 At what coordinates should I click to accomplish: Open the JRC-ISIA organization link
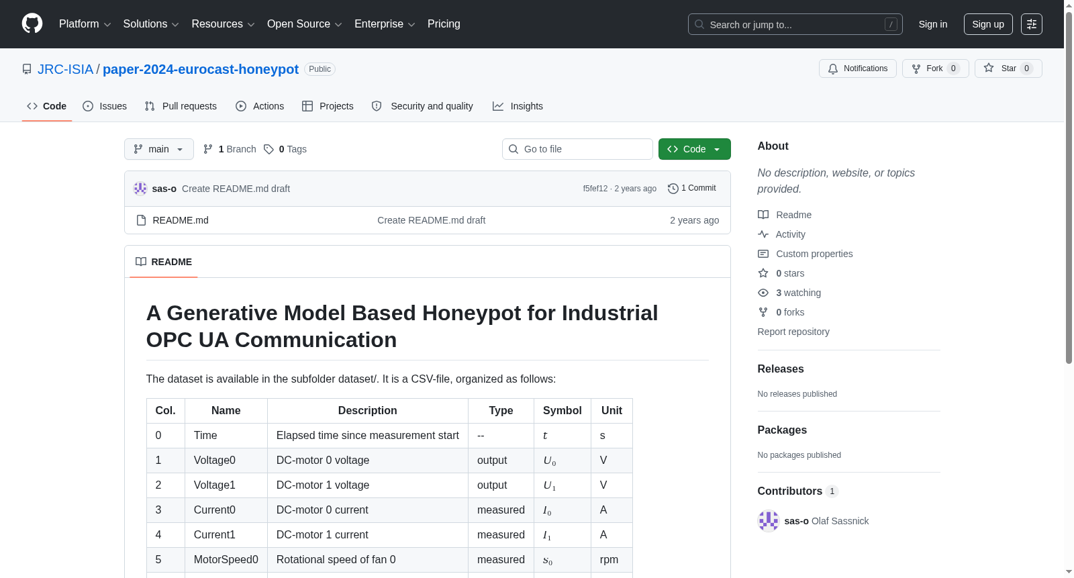point(65,69)
